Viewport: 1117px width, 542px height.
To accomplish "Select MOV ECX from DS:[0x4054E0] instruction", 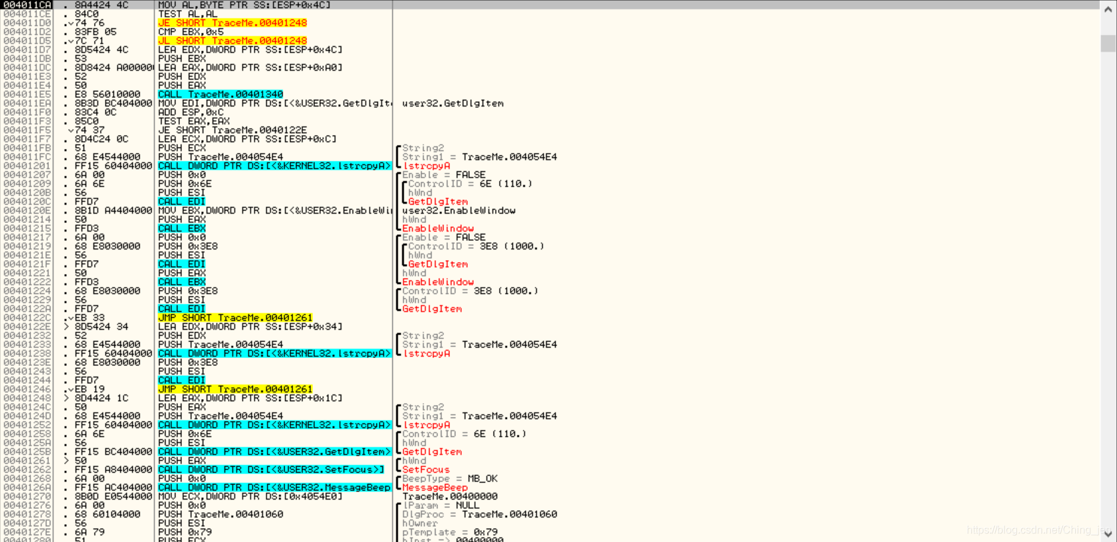I will [x=250, y=496].
